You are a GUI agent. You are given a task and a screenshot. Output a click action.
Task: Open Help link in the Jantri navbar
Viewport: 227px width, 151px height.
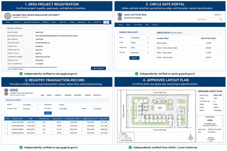[x=147, y=25]
